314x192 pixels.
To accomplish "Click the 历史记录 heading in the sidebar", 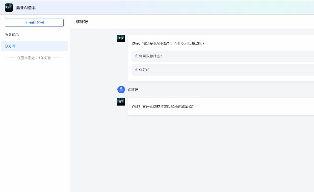I will [x=12, y=34].
